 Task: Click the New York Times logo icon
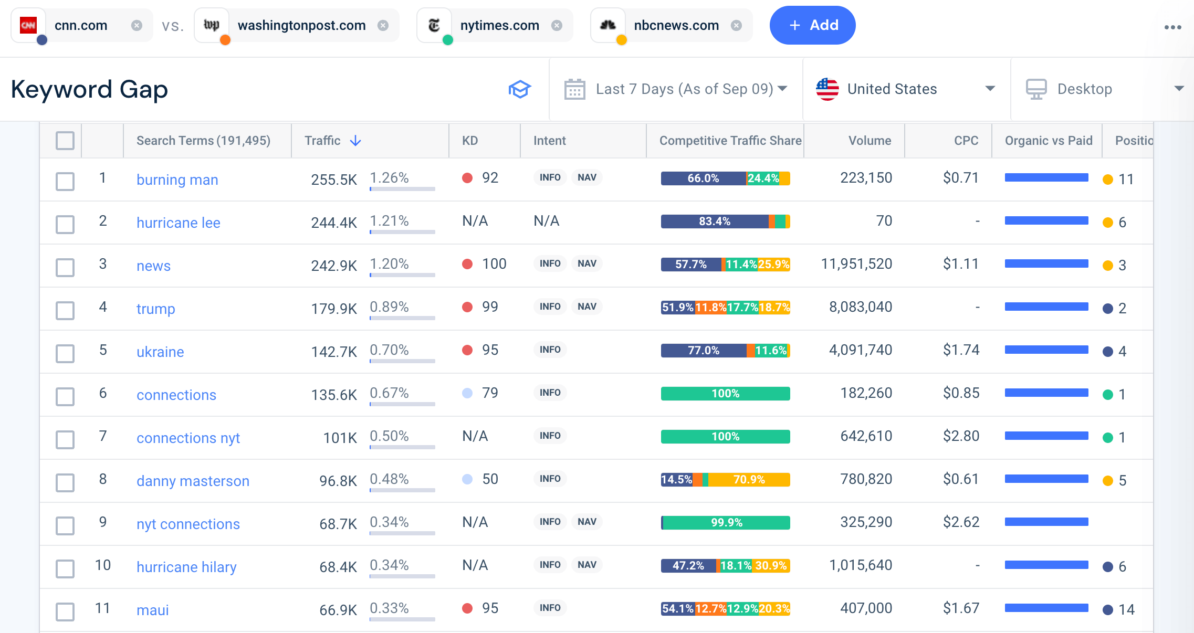coord(434,25)
